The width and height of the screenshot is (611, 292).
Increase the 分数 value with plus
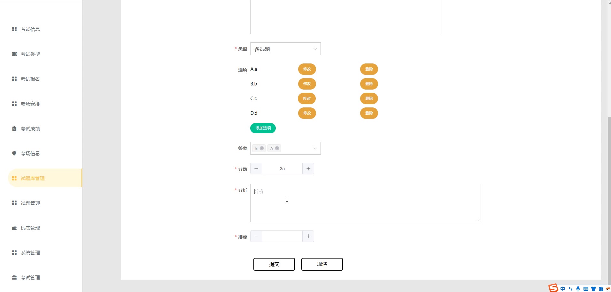308,169
